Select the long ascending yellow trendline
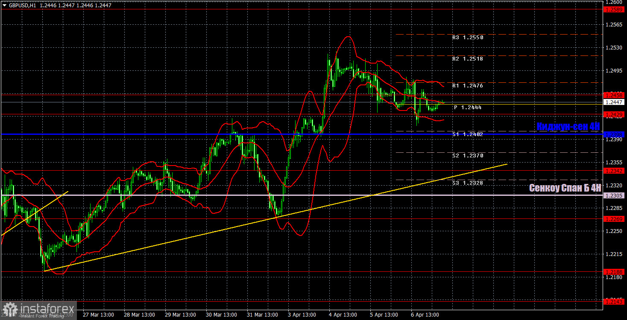The image size is (627, 320). point(275,218)
